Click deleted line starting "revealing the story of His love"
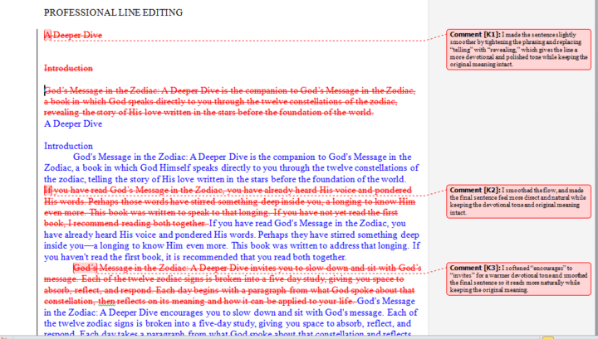Viewport: 598px width, 339px height. coord(208,113)
